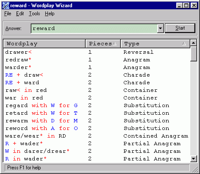Click the sort triangle in Type header

184,44
